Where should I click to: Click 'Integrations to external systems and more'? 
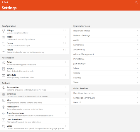(x=24, y=103)
